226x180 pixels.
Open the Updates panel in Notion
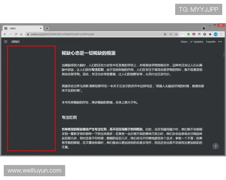click(x=197, y=42)
